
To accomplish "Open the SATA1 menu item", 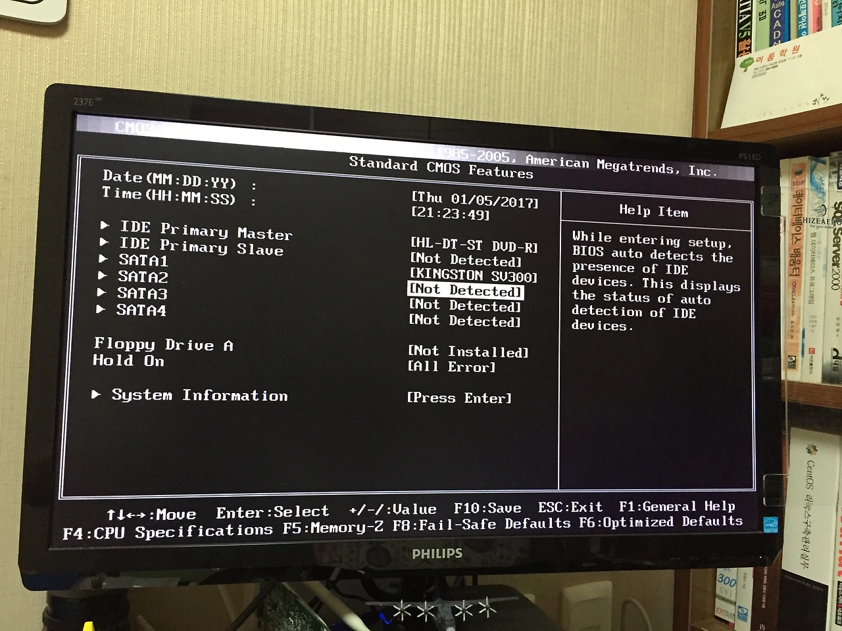I will coord(143,260).
